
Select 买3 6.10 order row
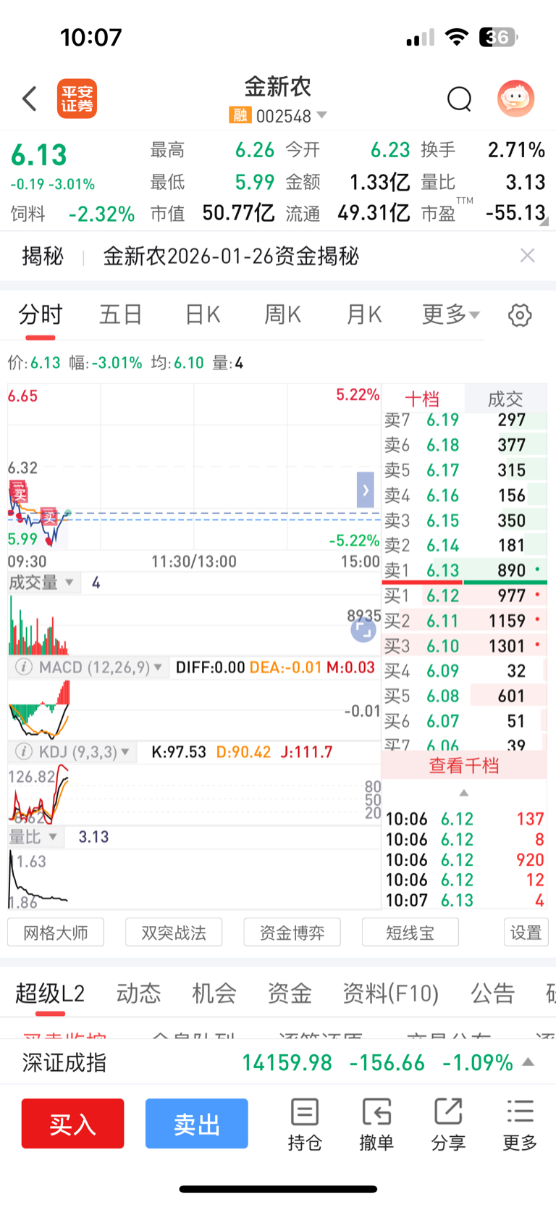464,646
